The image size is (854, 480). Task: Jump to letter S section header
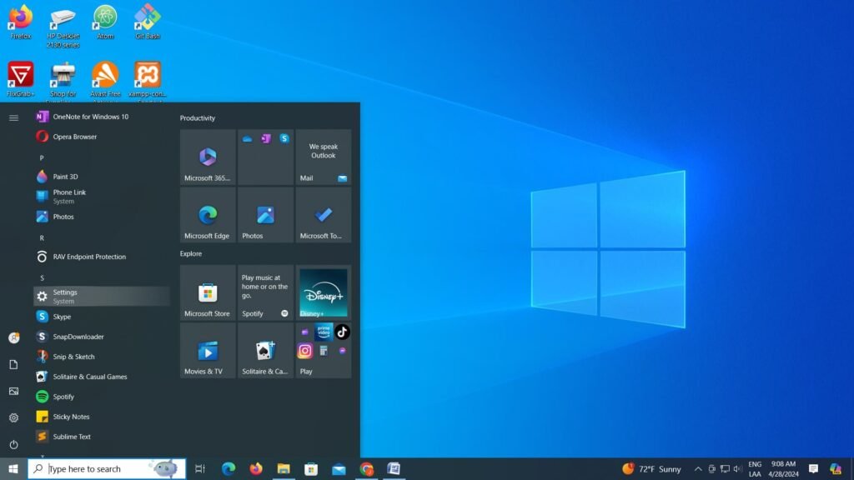coord(42,277)
